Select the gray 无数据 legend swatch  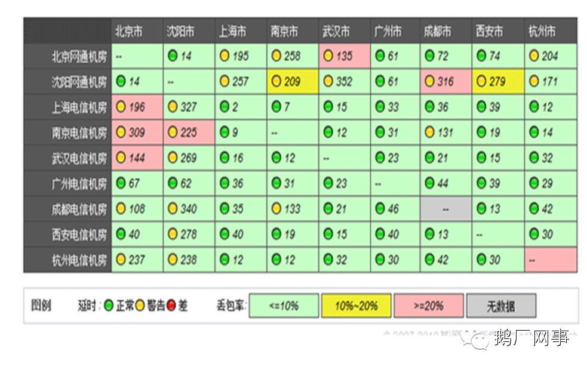click(501, 306)
